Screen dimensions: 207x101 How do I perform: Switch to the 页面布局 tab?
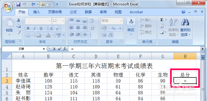pos(55,12)
